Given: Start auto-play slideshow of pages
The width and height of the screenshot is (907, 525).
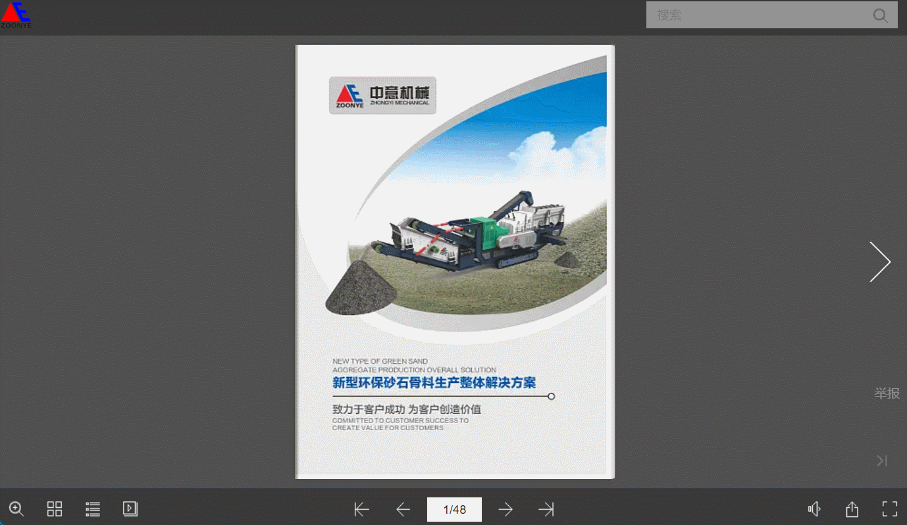Looking at the screenshot, I should click(130, 509).
